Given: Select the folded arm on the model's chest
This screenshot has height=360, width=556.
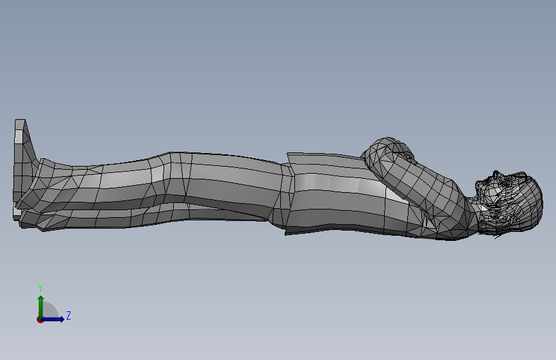Looking at the screenshot, I should point(415,181).
